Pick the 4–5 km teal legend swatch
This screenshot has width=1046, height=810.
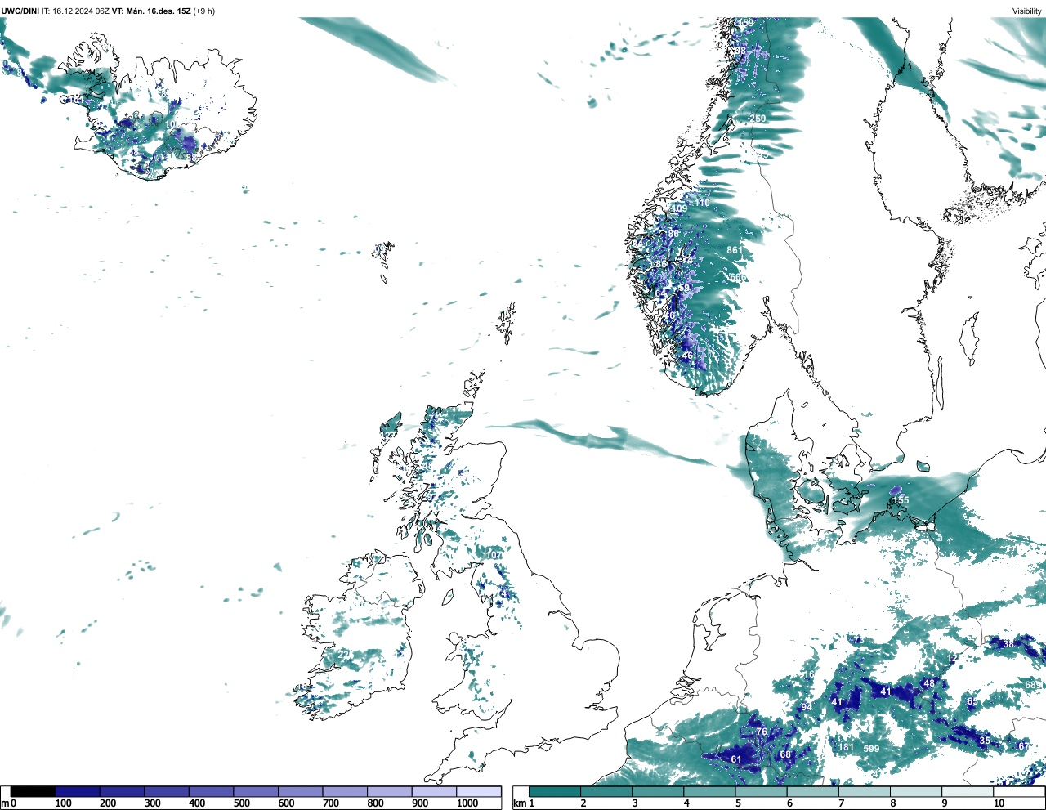point(710,791)
